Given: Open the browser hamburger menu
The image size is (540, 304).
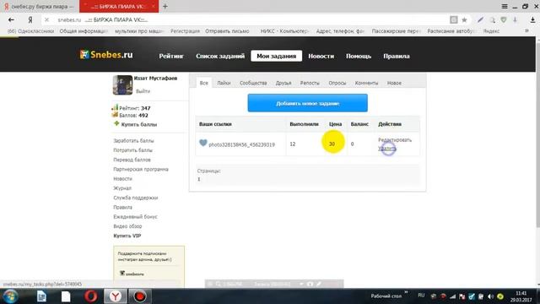Looking at the screenshot, I should click(x=505, y=6).
